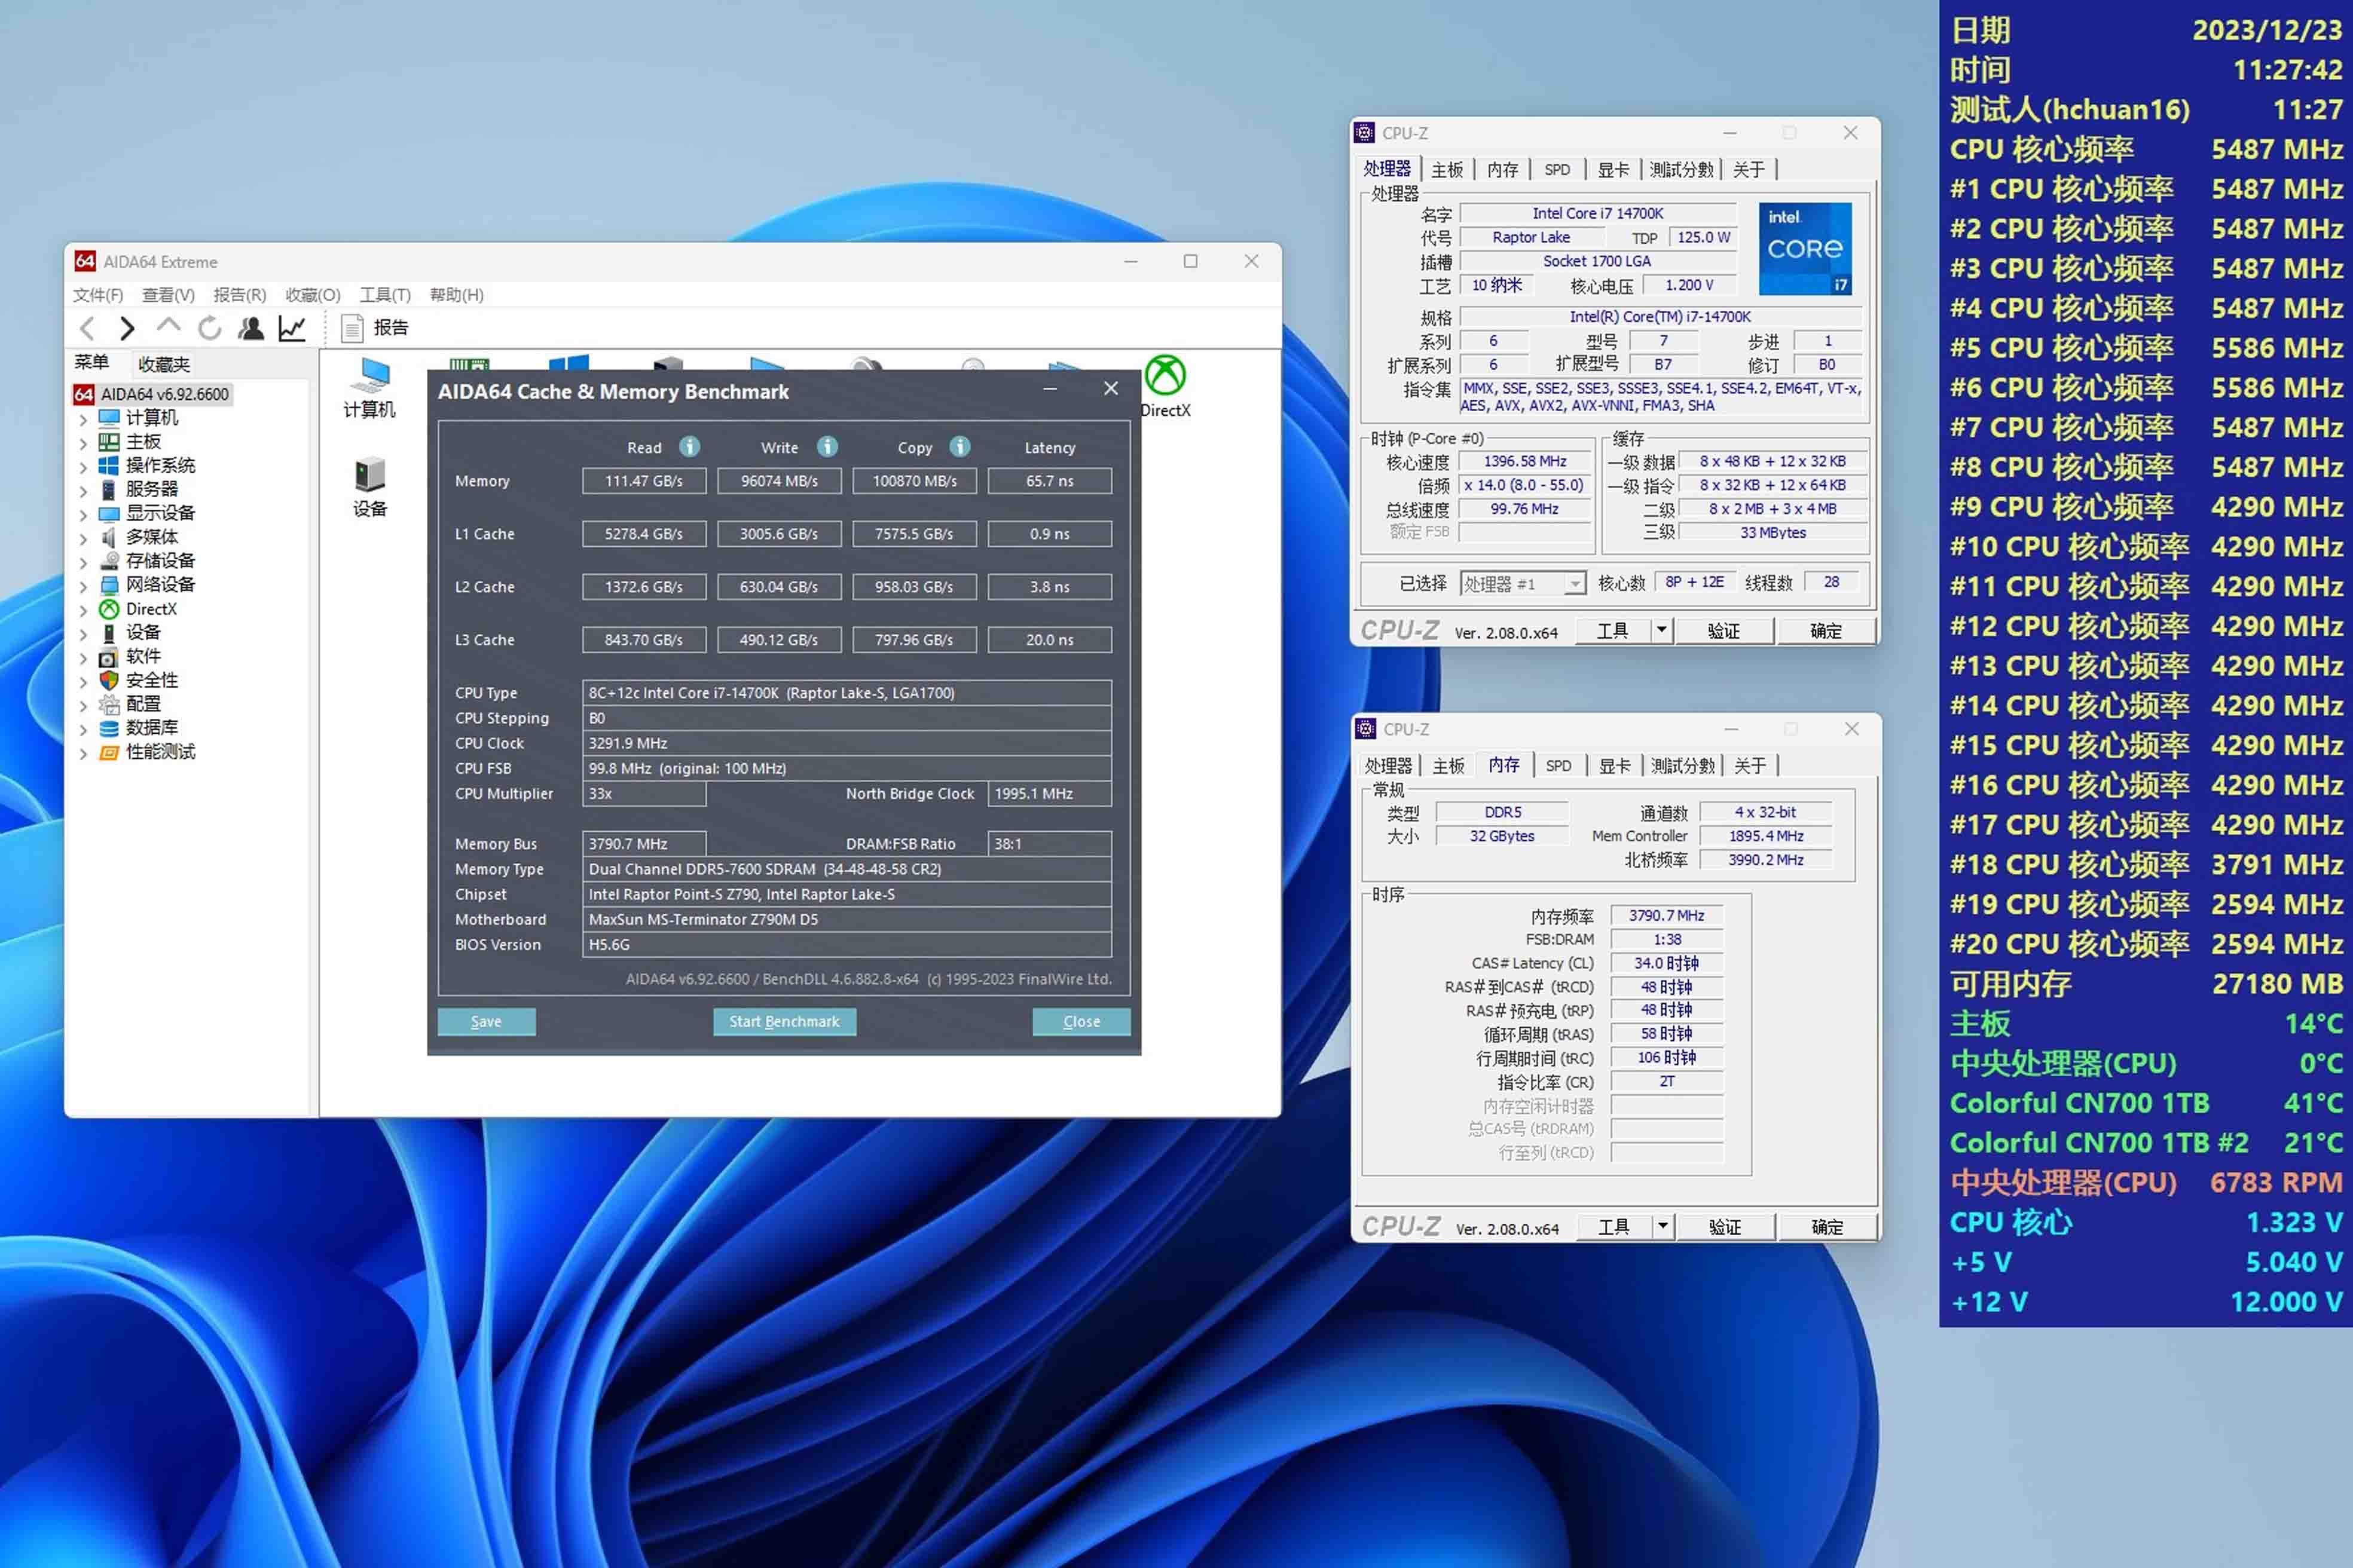Image resolution: width=2353 pixels, height=1568 pixels.
Task: Select 性能测试 item in AIDA64 tree
Action: (160, 751)
